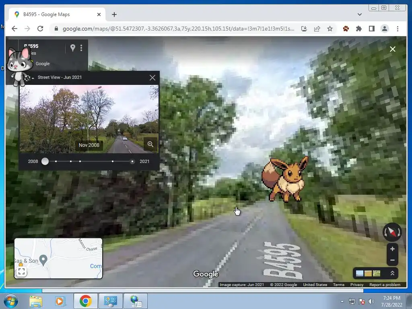Image resolution: width=412 pixels, height=309 pixels.
Task: Click the horizontal scrollbar below the browser
Action: [x=202, y=290]
